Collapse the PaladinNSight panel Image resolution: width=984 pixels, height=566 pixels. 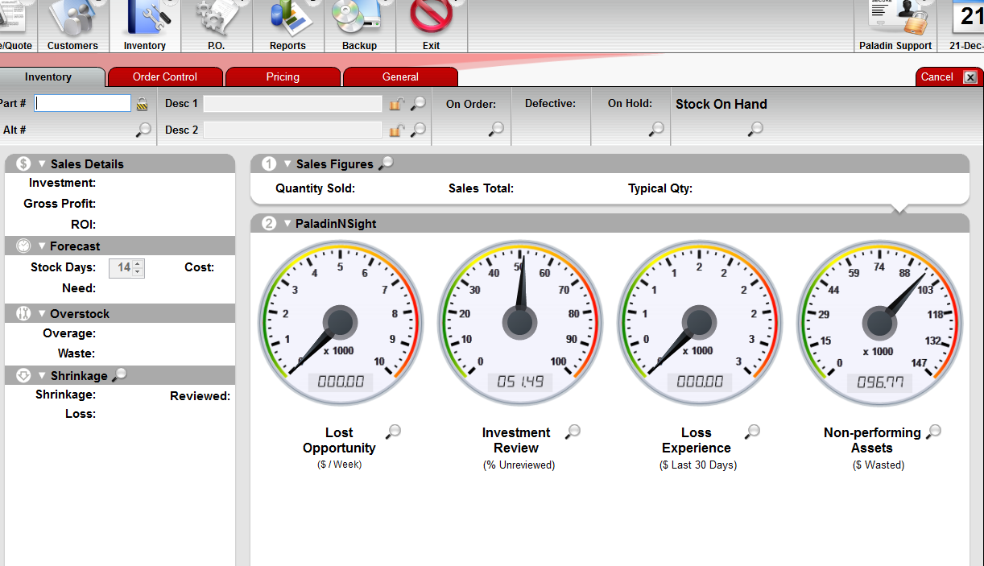[287, 224]
